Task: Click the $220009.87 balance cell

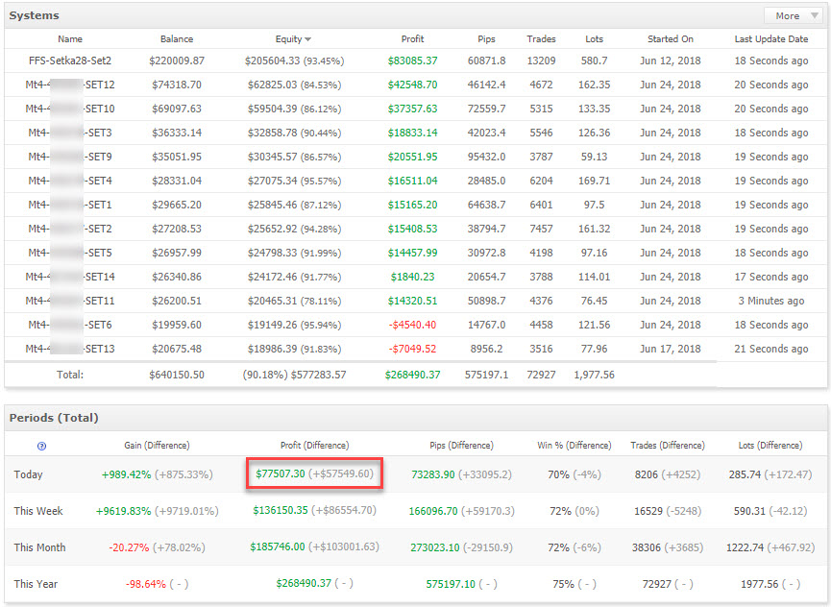Action: click(x=177, y=61)
